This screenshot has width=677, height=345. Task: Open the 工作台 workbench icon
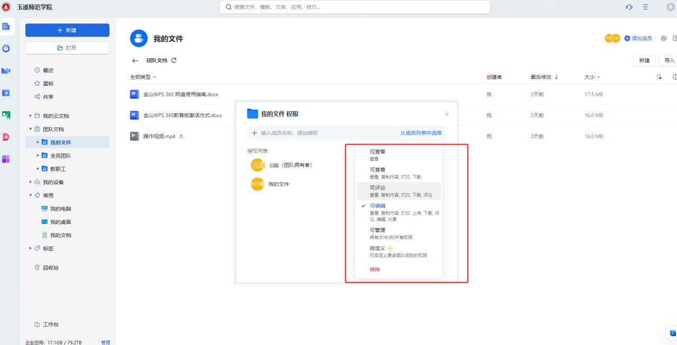(37, 324)
